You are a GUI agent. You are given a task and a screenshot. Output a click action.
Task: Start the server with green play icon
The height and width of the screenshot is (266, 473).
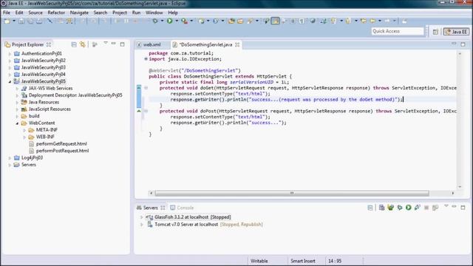(x=409, y=208)
